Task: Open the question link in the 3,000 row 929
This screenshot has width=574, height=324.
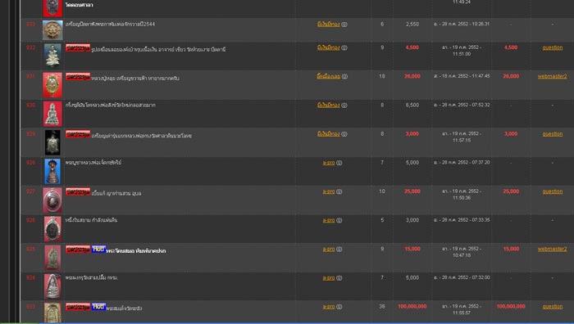Action: pyautogui.click(x=553, y=134)
